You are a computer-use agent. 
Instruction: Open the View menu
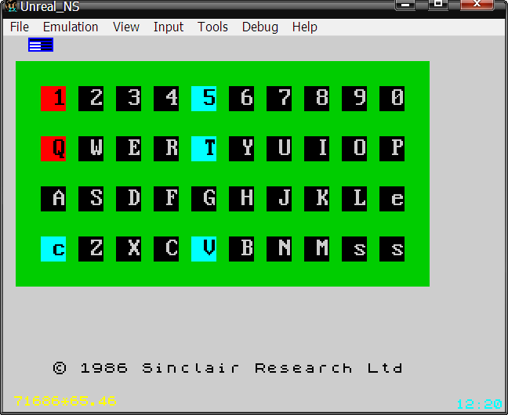[126, 27]
